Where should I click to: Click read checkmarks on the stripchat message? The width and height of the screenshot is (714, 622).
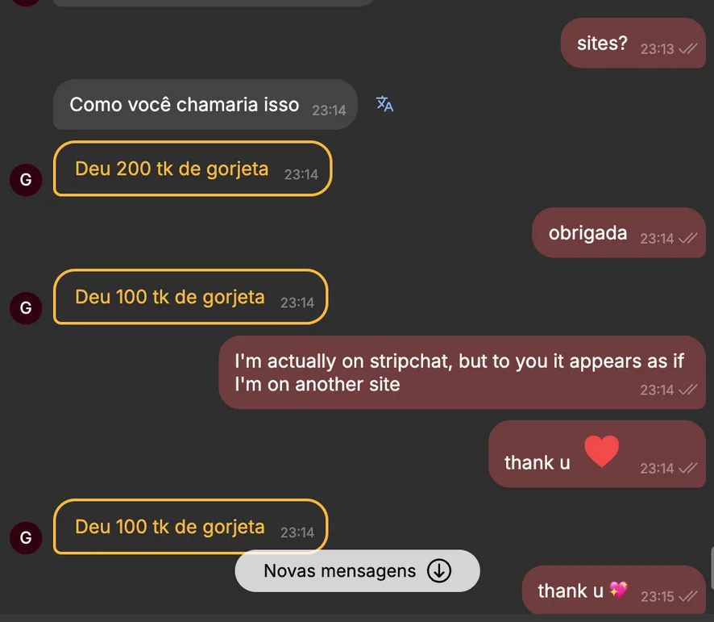coord(687,390)
